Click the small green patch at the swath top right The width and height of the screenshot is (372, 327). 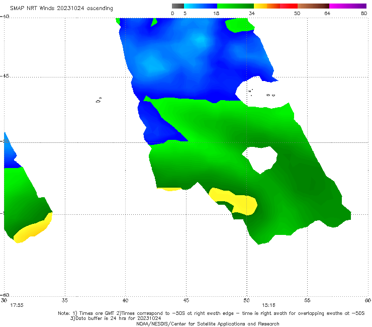click(240, 25)
